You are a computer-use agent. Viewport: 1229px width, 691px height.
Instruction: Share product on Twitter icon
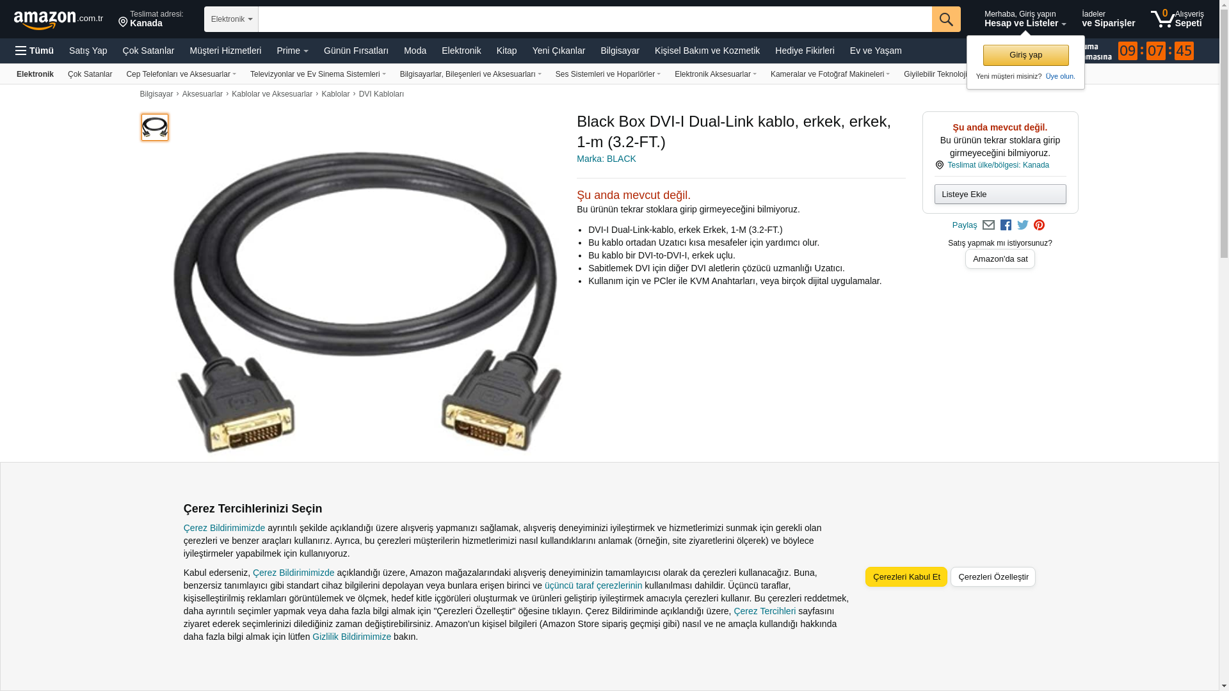tap(1023, 225)
